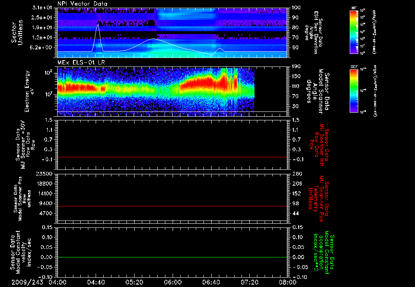Click the red line in the MU Scanner +30V panel
The height and width of the screenshot is (287, 415).
[172, 157]
